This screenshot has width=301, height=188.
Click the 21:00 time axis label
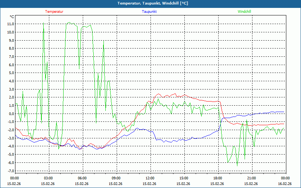point(251,178)
